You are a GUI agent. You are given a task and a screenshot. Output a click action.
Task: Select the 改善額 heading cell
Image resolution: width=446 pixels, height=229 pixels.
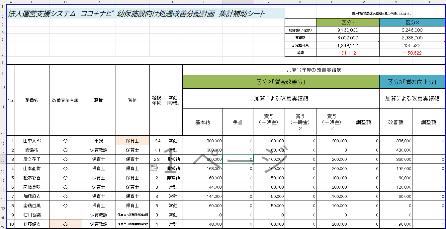(396, 122)
